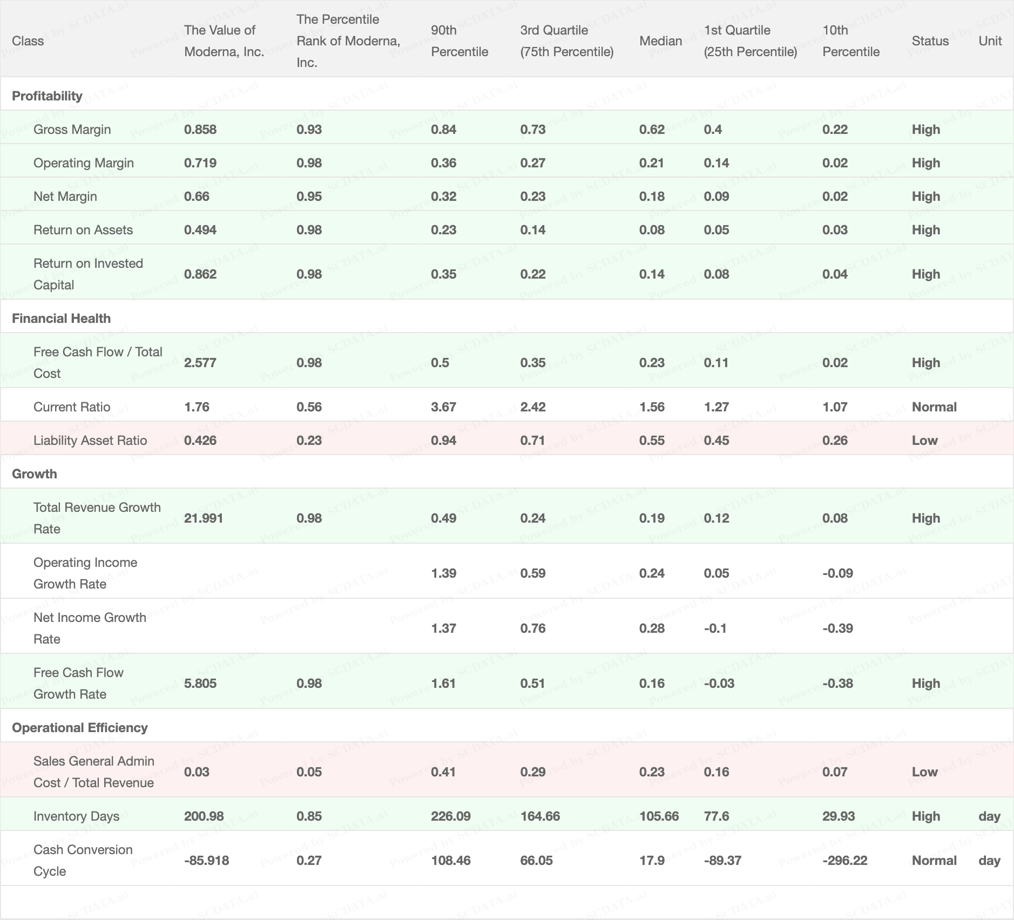1014x920 pixels.
Task: Click Cash Conversion Cycle 10th percentile -296.22
Action: click(845, 861)
